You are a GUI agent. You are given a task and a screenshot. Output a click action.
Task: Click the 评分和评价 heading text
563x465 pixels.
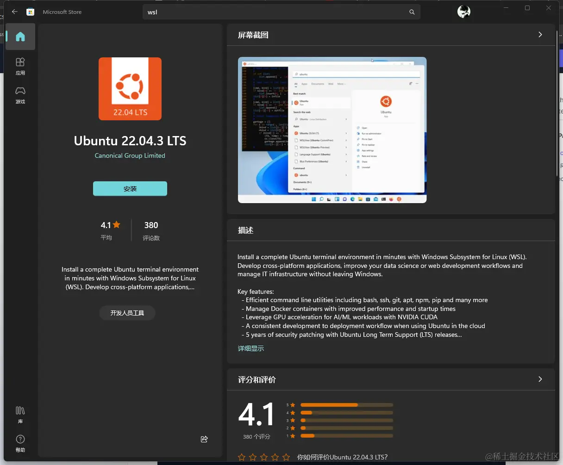pyautogui.click(x=257, y=380)
